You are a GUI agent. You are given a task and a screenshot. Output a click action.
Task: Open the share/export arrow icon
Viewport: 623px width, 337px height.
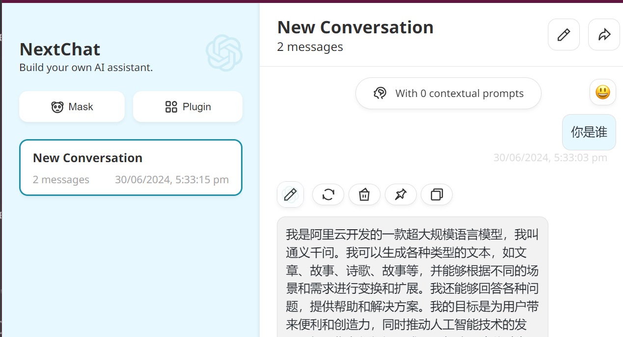point(604,35)
